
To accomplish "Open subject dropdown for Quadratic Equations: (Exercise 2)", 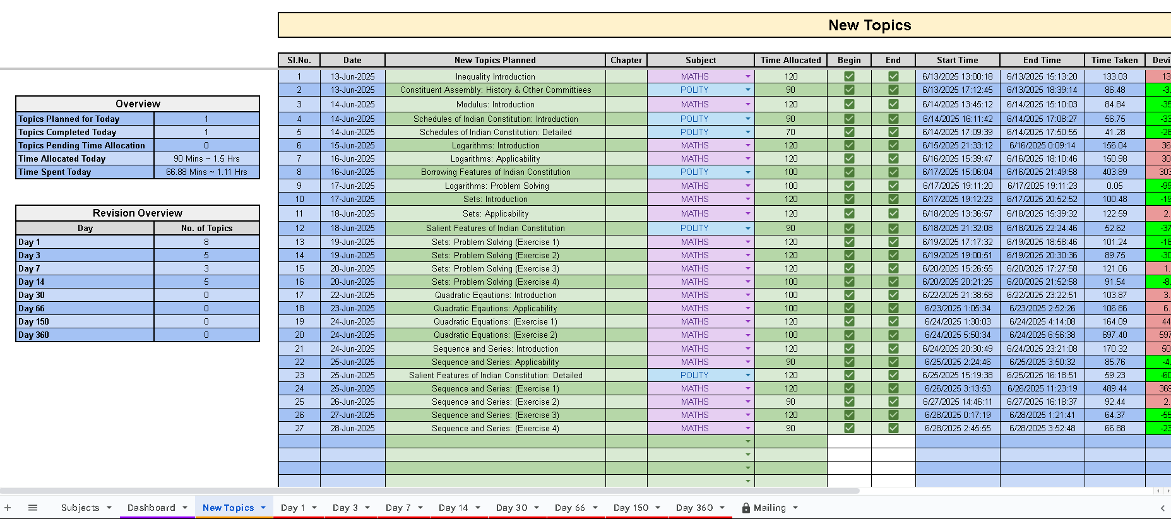I will (748, 335).
